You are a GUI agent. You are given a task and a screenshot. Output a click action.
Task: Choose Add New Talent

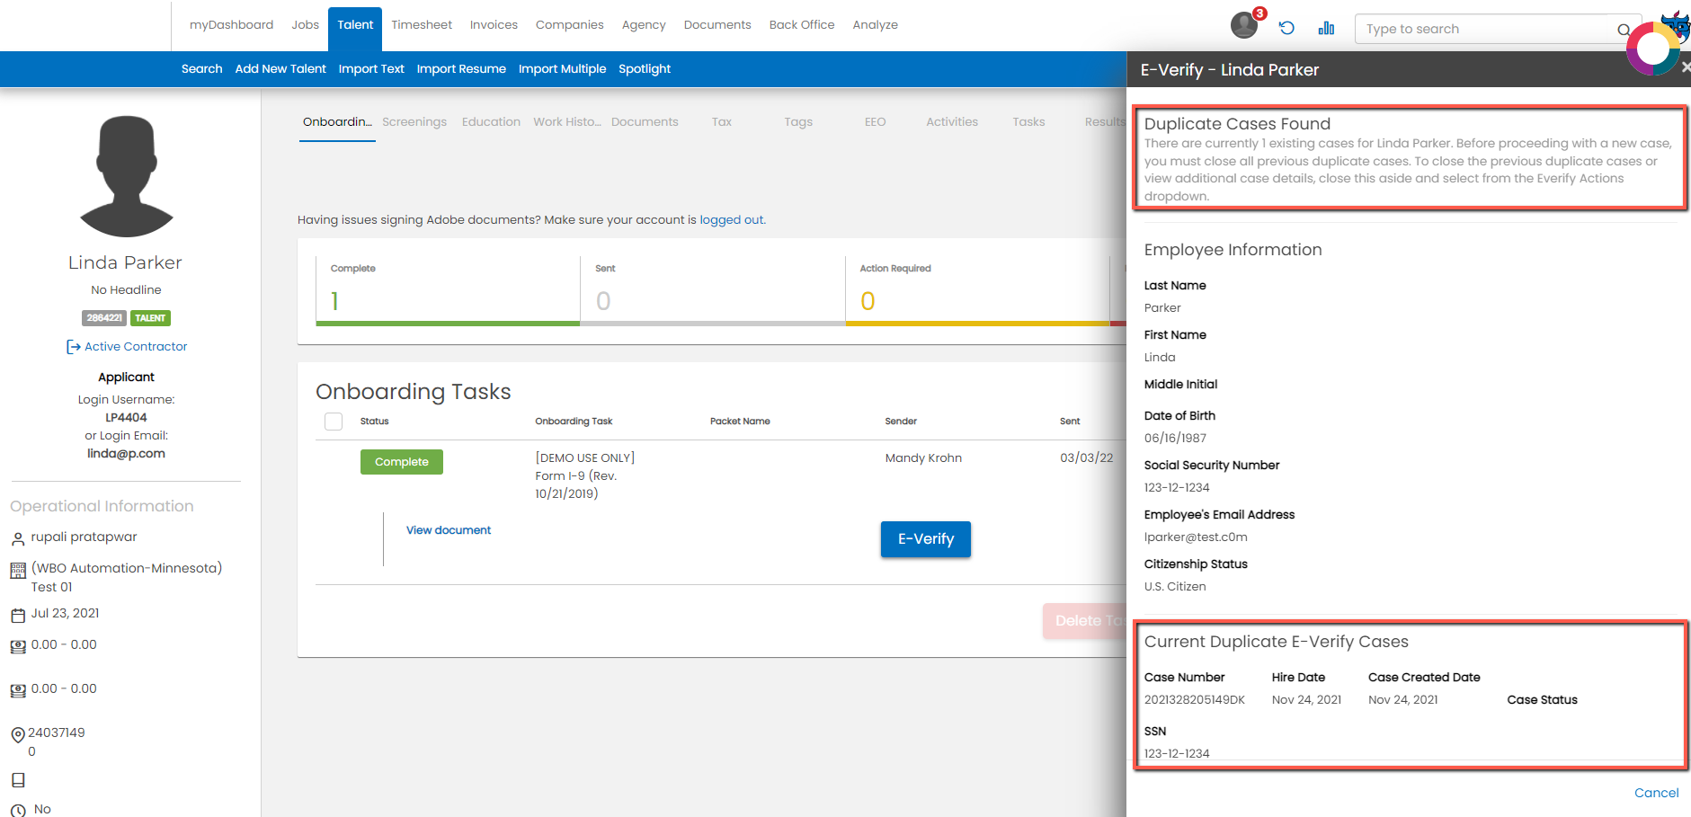[280, 69]
